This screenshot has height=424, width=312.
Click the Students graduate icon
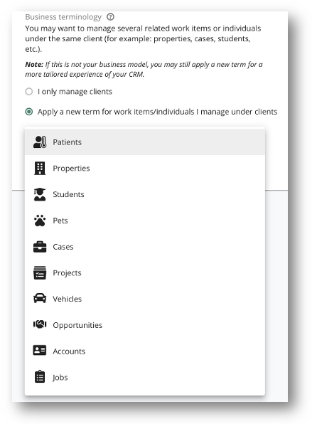click(x=40, y=194)
